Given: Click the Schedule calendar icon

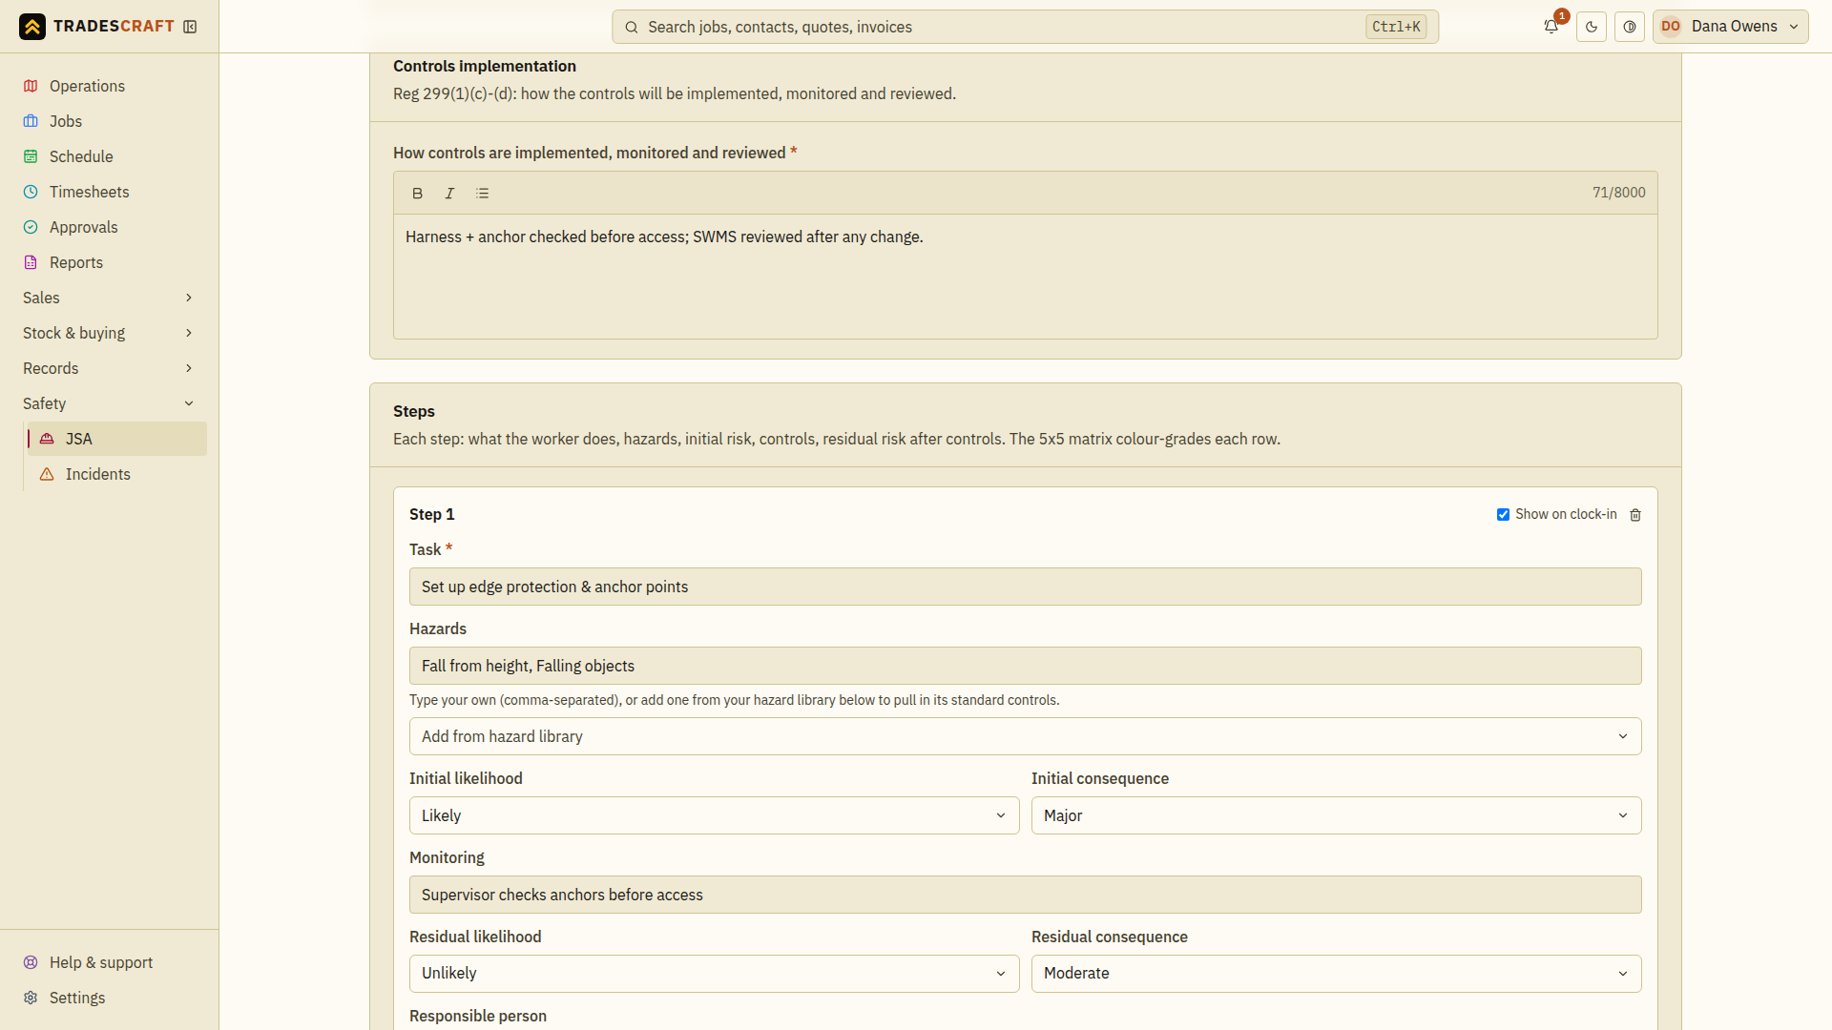Looking at the screenshot, I should point(31,156).
